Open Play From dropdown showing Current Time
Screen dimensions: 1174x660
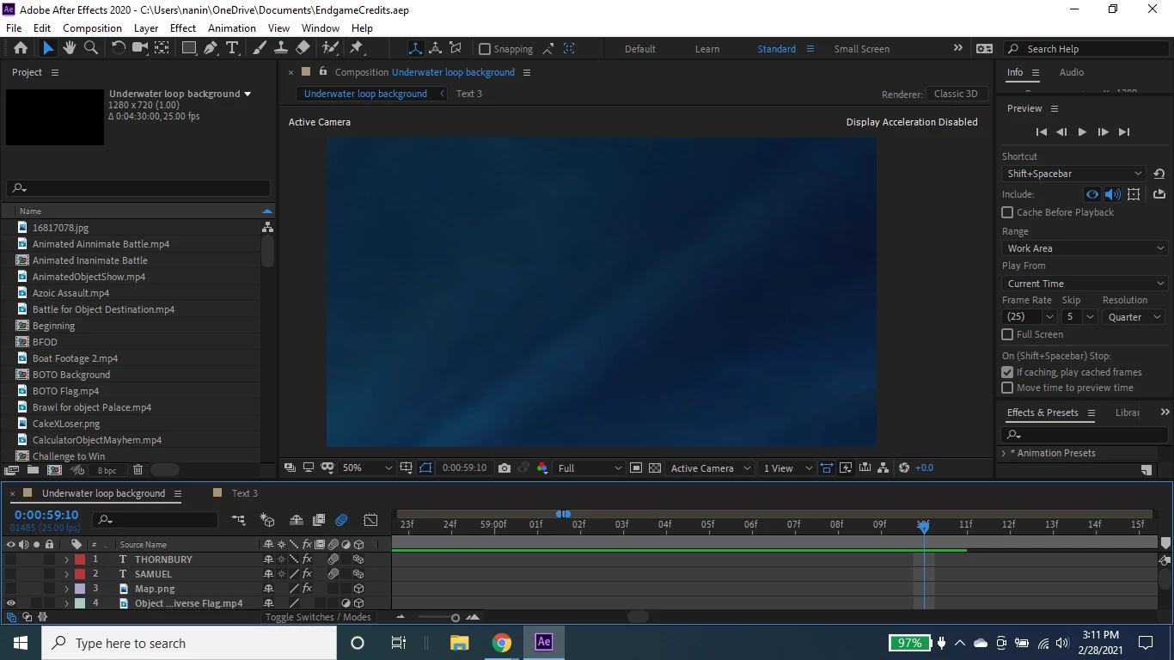1085,284
